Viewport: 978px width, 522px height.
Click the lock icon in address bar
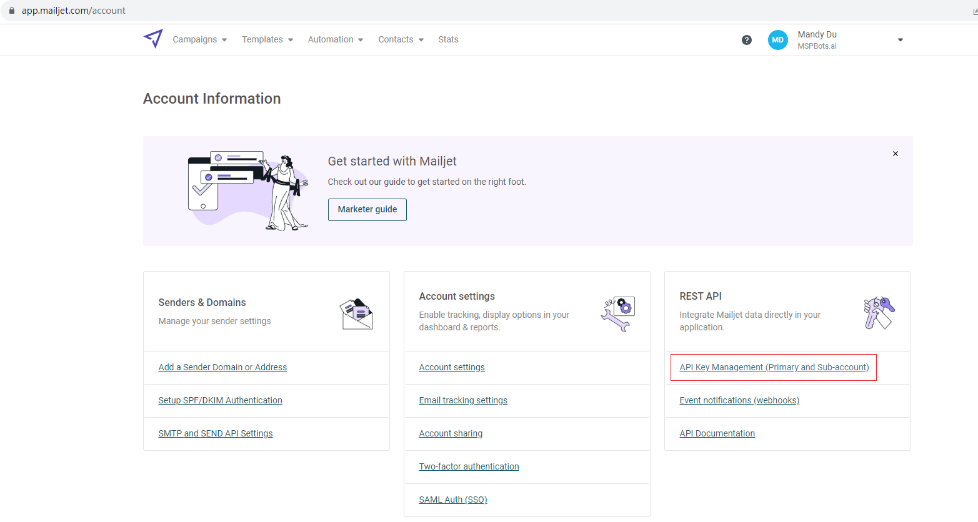[x=11, y=11]
